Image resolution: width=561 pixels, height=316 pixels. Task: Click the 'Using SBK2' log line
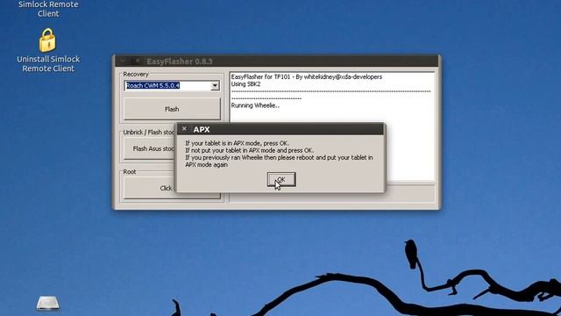click(x=245, y=84)
